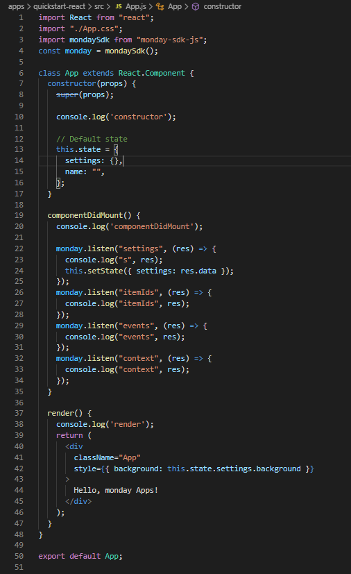
Task: Click the 'Hello, monday Apps!' text
Action: (x=116, y=491)
